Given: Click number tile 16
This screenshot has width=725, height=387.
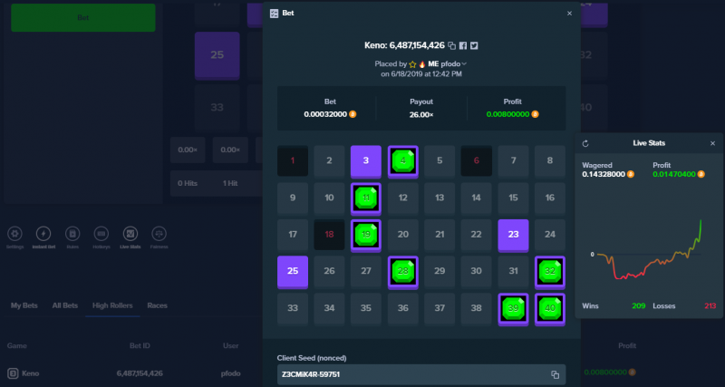Looking at the screenshot, I should point(550,198).
